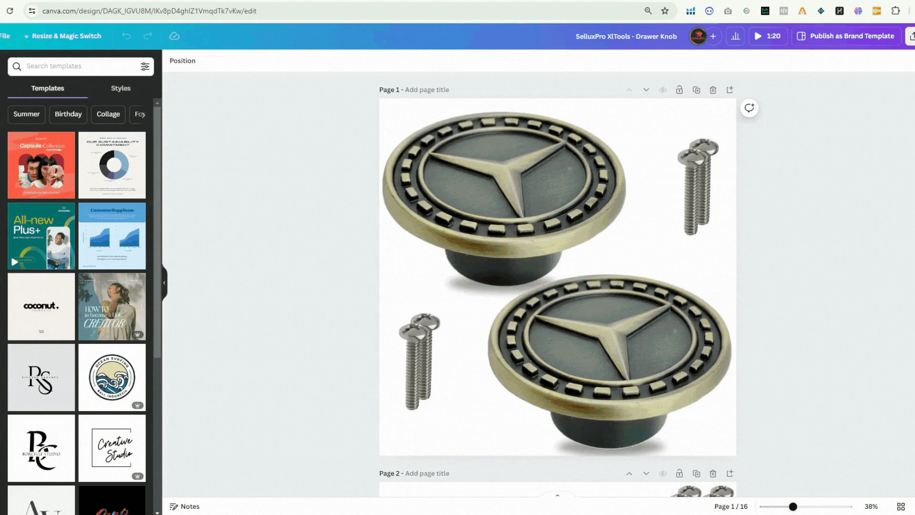The width and height of the screenshot is (915, 515).
Task: Open the Ocean Surfing logo template
Action: pyautogui.click(x=112, y=377)
